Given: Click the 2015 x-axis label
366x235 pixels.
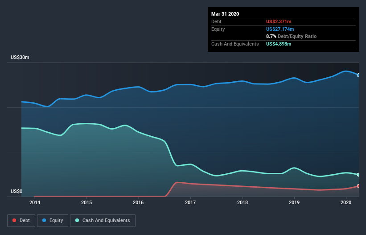Looking at the screenshot, I should (x=86, y=202).
